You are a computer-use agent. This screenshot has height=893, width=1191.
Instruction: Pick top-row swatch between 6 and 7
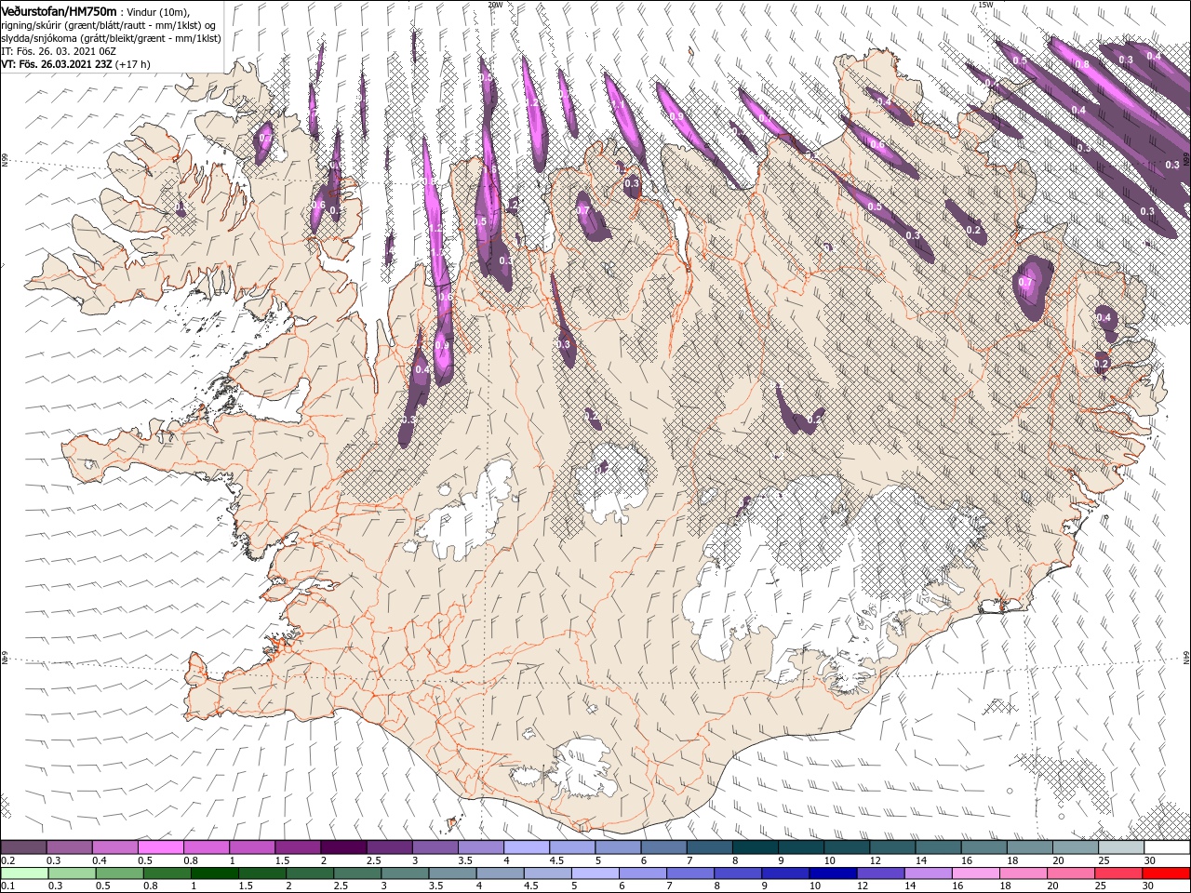coord(663,847)
